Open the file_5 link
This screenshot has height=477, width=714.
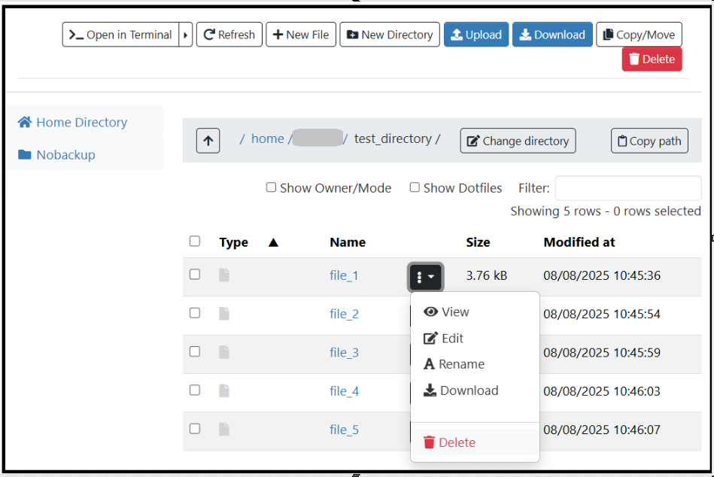click(x=344, y=430)
